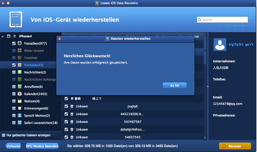Click the trash icon in 547467567 row
This screenshot has width=257, height=152.
pos(72,122)
